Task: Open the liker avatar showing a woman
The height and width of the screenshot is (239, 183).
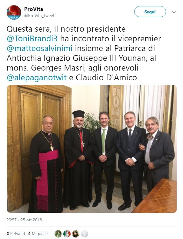Action: tap(76, 234)
